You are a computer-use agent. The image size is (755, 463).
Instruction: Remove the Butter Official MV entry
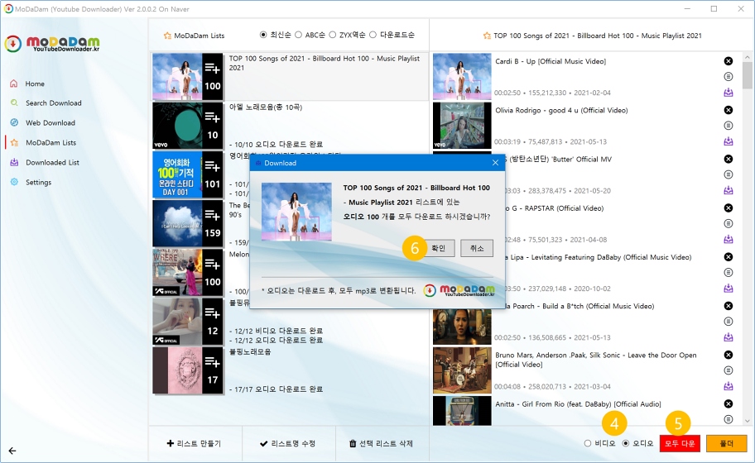coord(729,159)
